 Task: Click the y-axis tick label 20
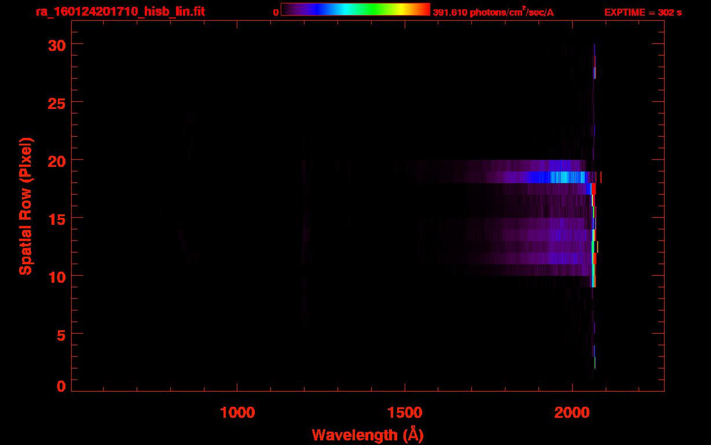tap(58, 161)
